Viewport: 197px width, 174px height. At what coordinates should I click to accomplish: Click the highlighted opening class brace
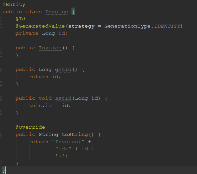tap(73, 12)
